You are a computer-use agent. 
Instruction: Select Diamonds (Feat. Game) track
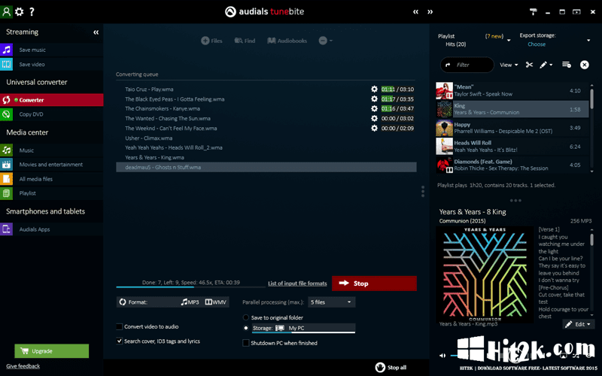click(512, 165)
